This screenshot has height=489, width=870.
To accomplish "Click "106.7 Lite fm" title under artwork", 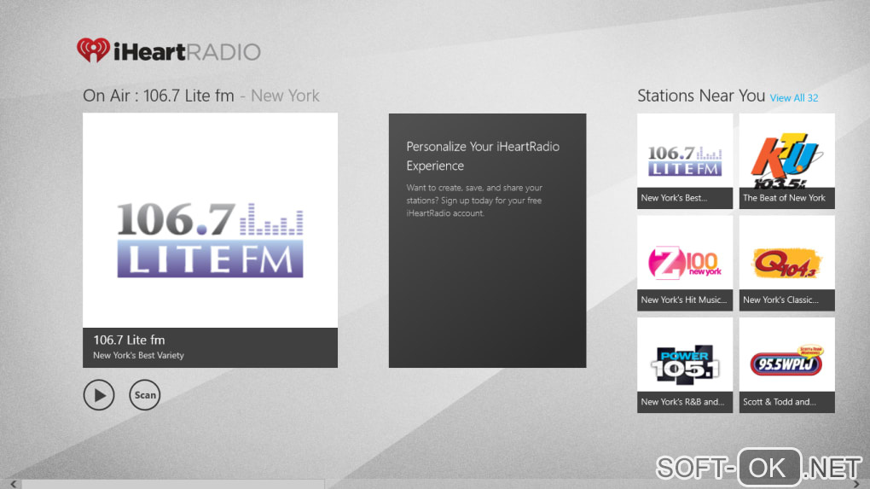I will click(129, 341).
